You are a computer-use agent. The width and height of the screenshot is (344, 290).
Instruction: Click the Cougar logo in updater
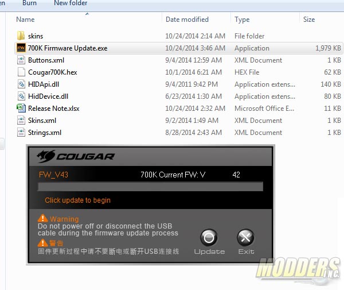[x=76, y=156]
